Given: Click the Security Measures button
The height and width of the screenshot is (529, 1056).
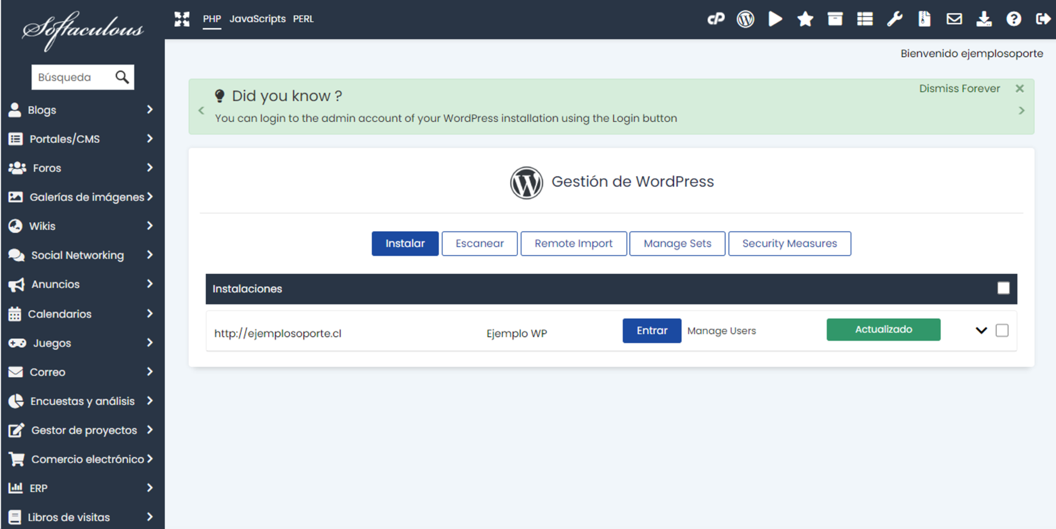Looking at the screenshot, I should point(789,243).
